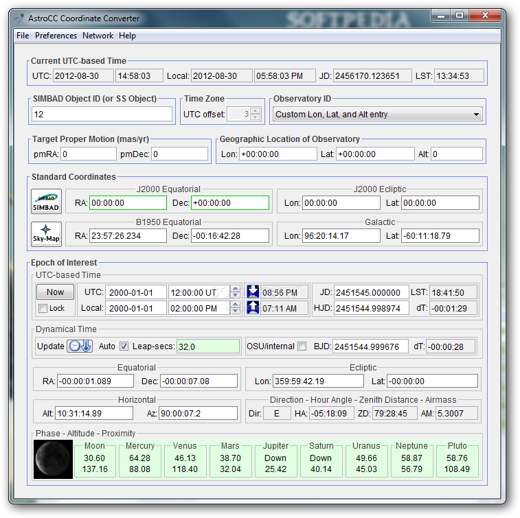Image resolution: width=520 pixels, height=518 pixels.
Task: Close the AstroCC Coordinate Converter window
Action: pos(485,16)
